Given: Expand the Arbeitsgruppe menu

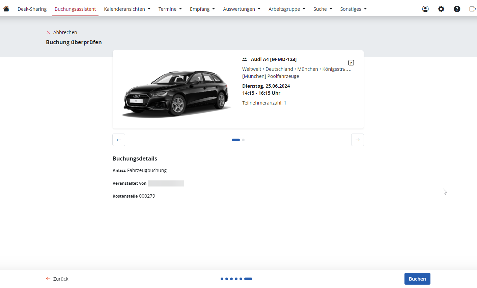Looking at the screenshot, I should 287,9.
